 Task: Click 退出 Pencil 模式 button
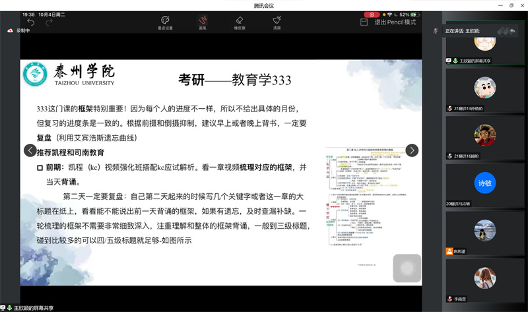[x=395, y=22]
